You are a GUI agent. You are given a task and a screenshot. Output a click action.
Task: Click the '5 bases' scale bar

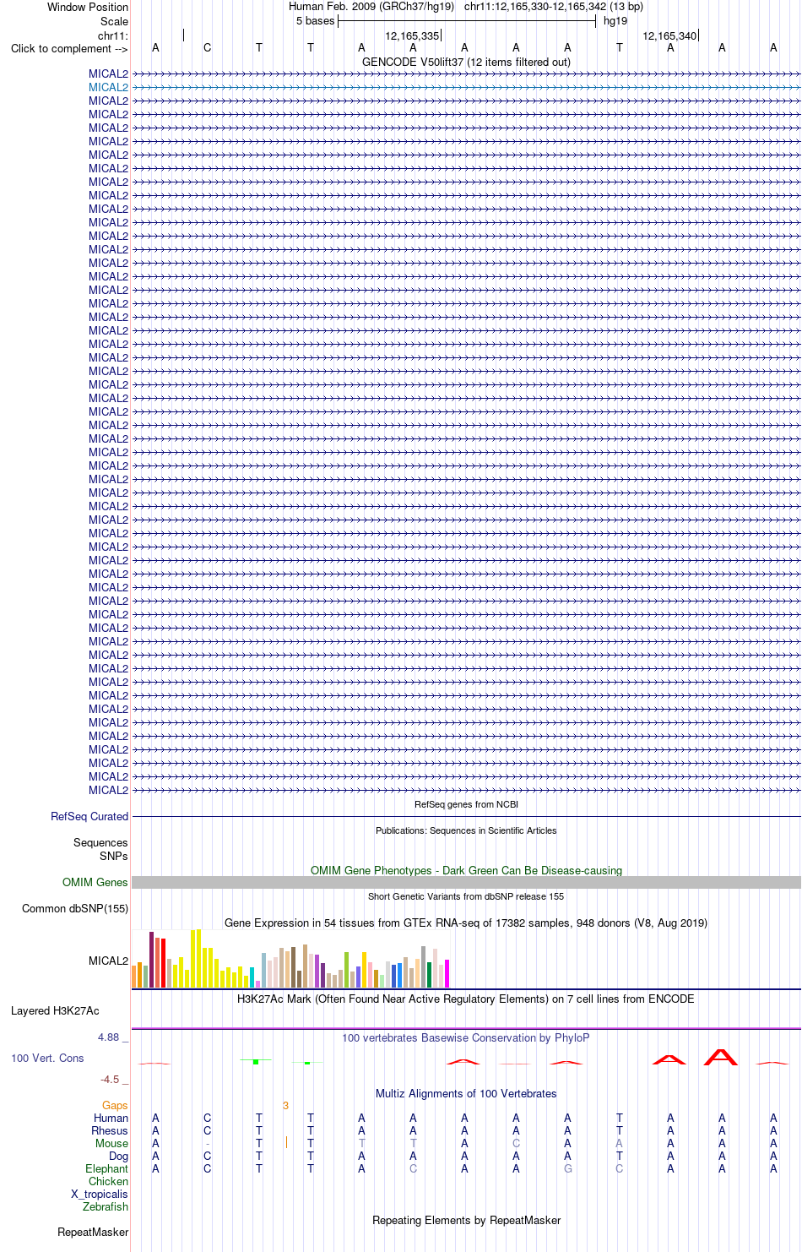[467, 20]
